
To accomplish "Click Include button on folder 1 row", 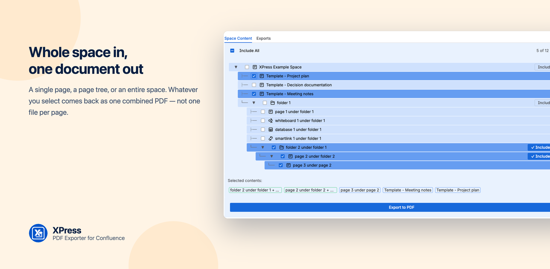I will (543, 103).
